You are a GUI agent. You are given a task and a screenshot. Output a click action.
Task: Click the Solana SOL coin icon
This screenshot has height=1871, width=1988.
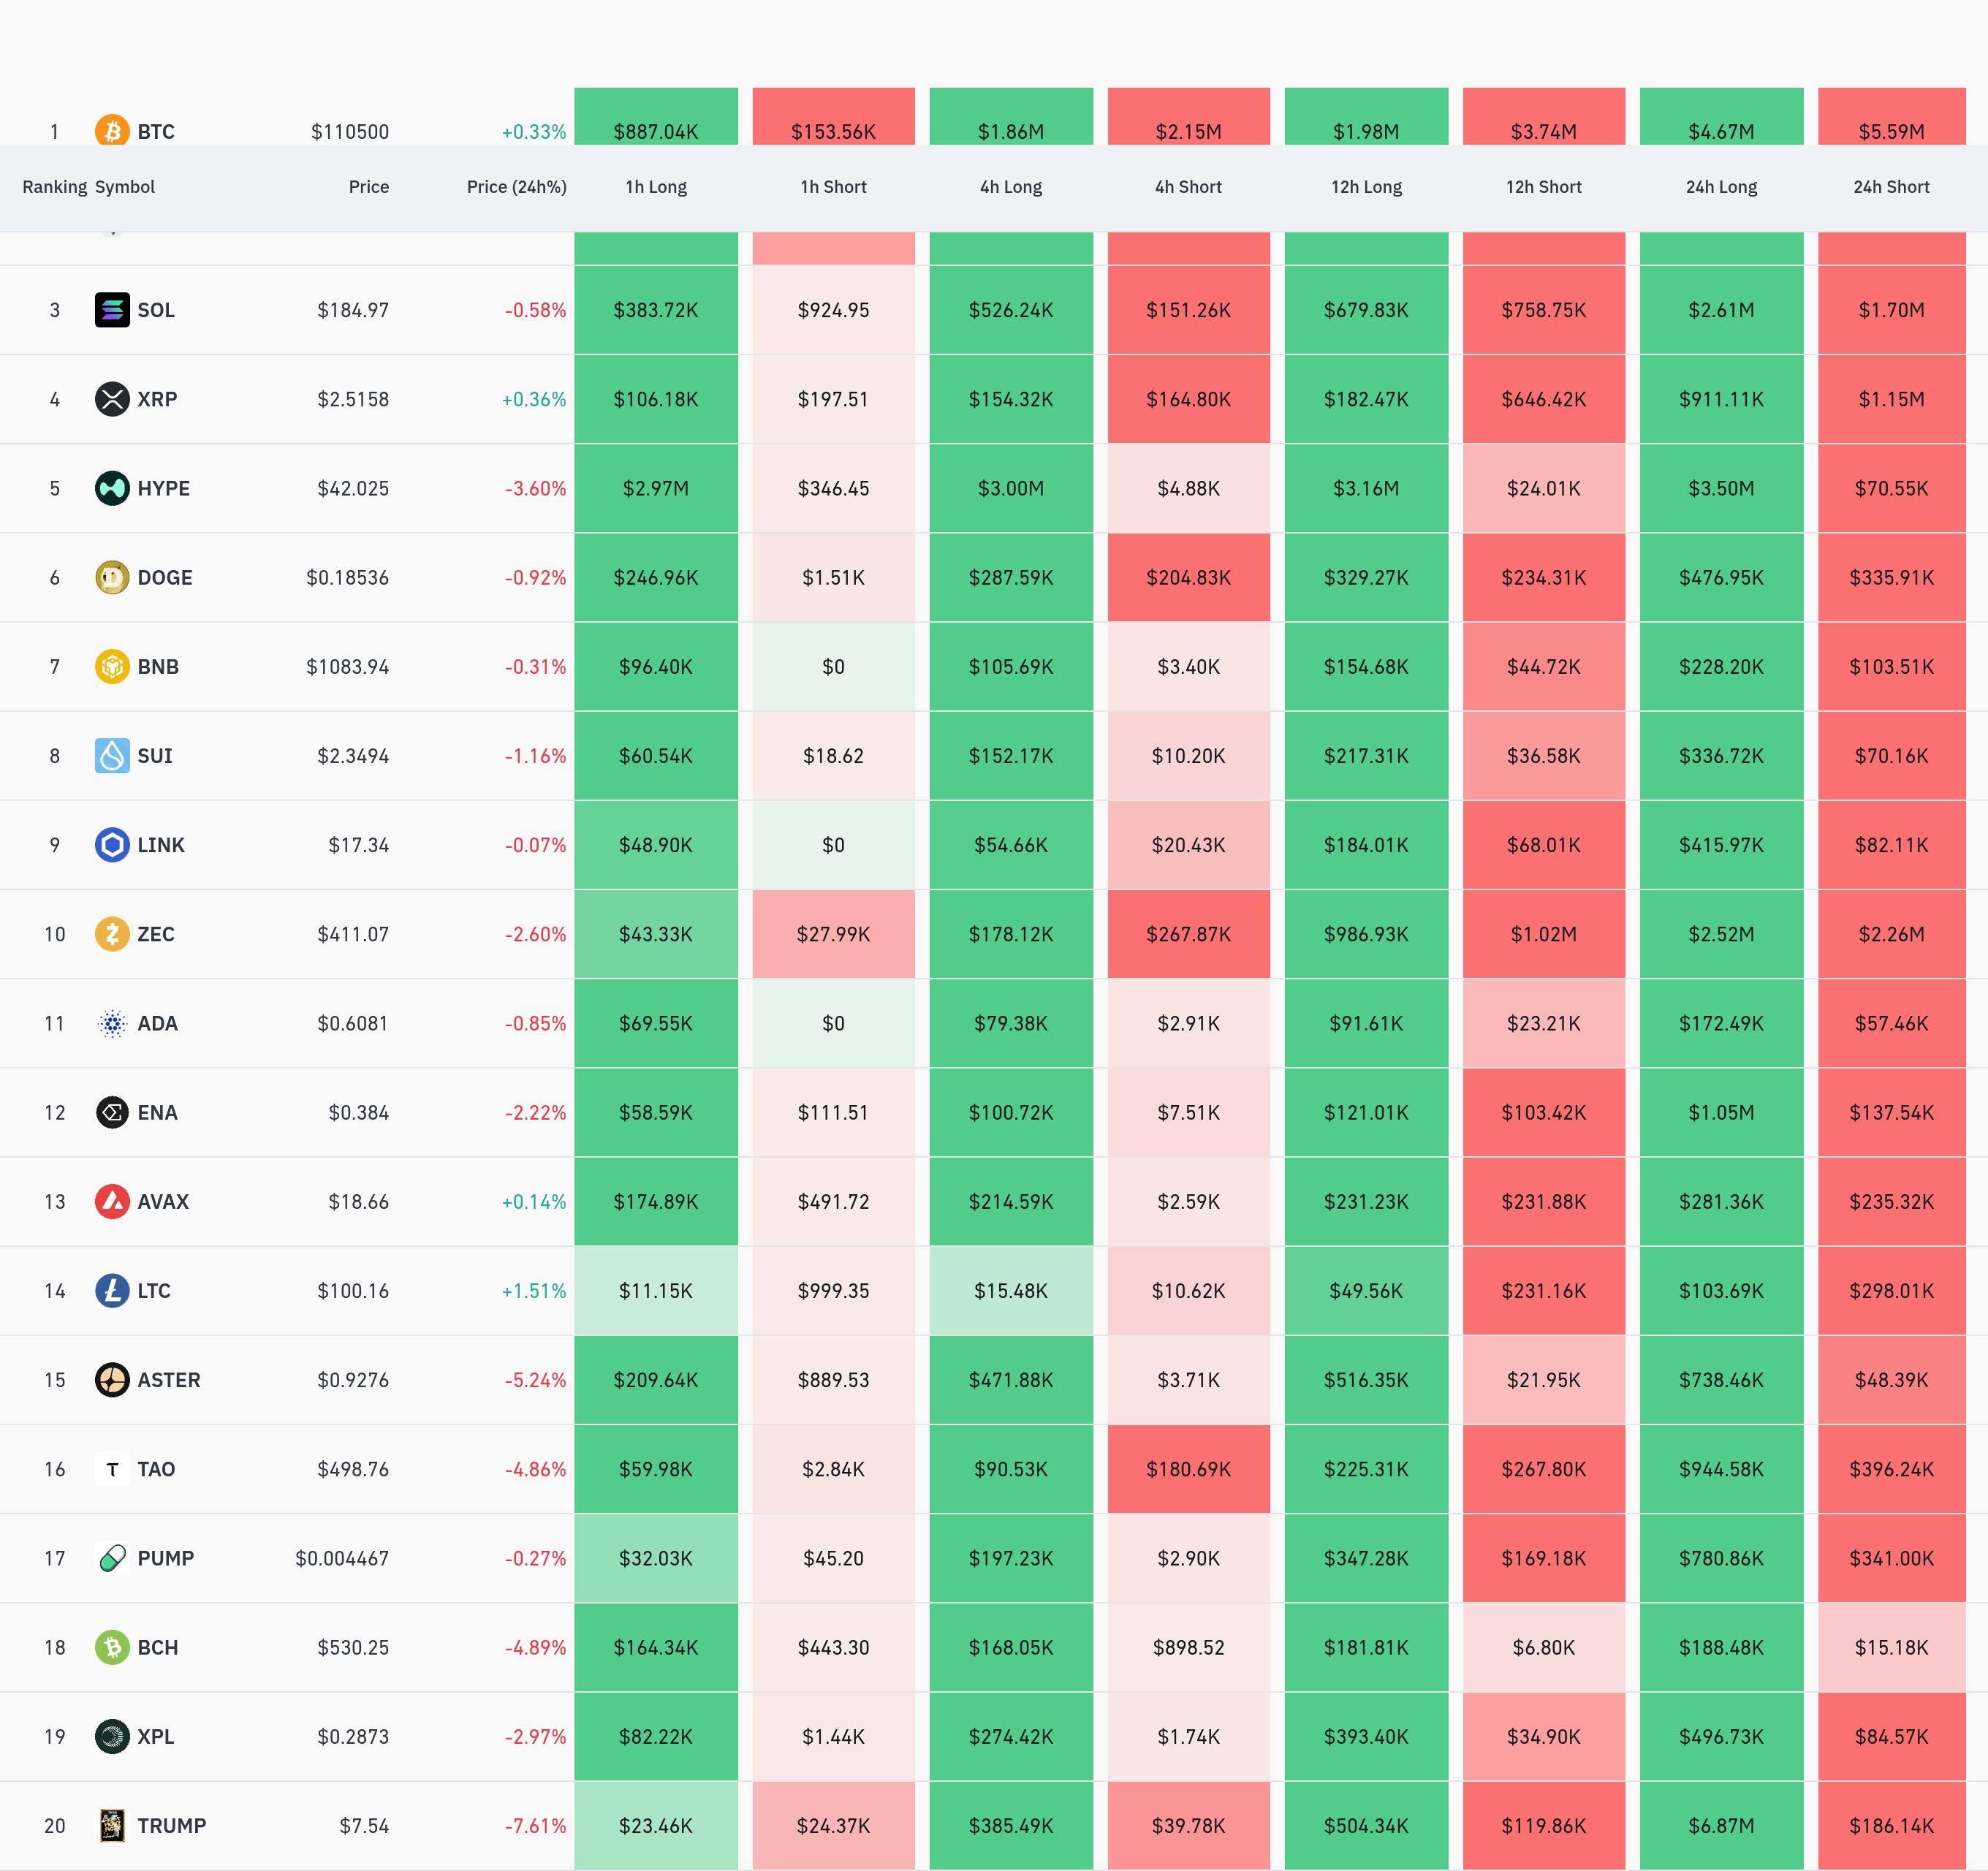pos(112,310)
